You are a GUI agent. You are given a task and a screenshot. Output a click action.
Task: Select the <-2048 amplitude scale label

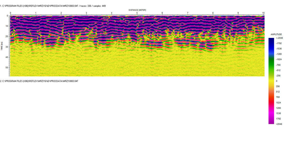pyautogui.click(x=279, y=38)
